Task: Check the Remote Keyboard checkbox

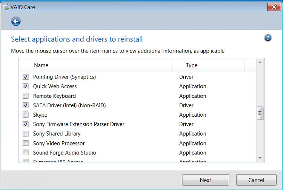Action: [26, 96]
